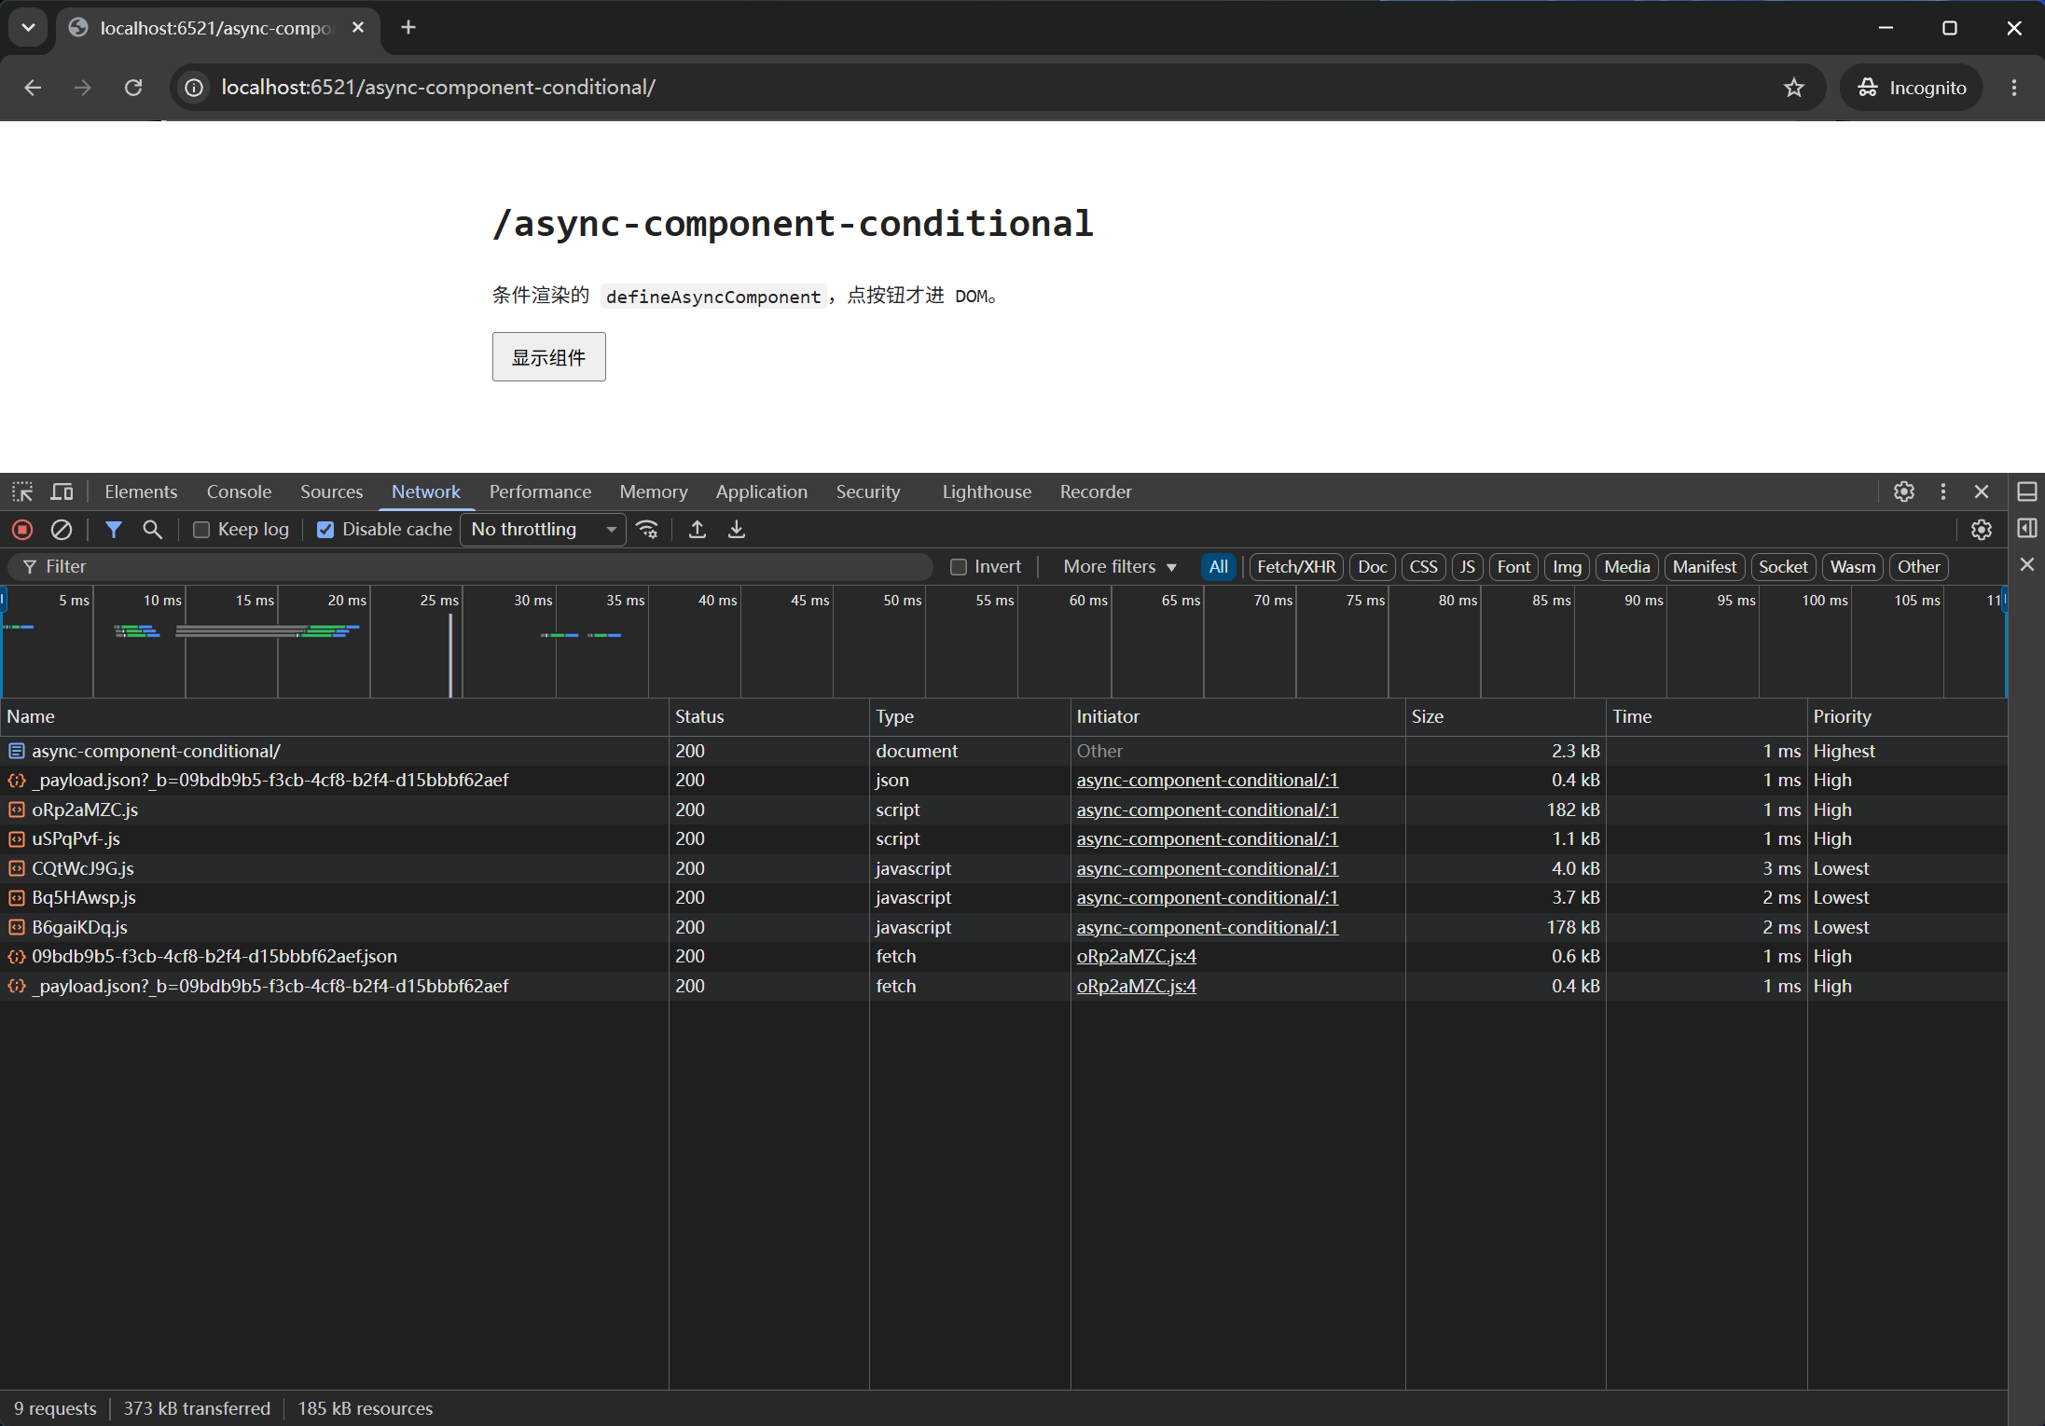The width and height of the screenshot is (2045, 1426).
Task: Open initiator link oRp2aMZC.js:4 for 09bdb9b5 json
Action: click(1136, 956)
